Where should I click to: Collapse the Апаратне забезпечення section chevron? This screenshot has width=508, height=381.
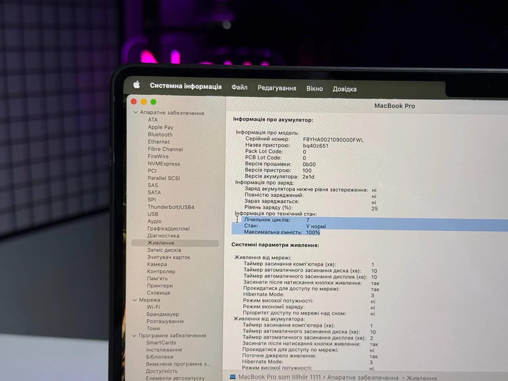tap(136, 112)
